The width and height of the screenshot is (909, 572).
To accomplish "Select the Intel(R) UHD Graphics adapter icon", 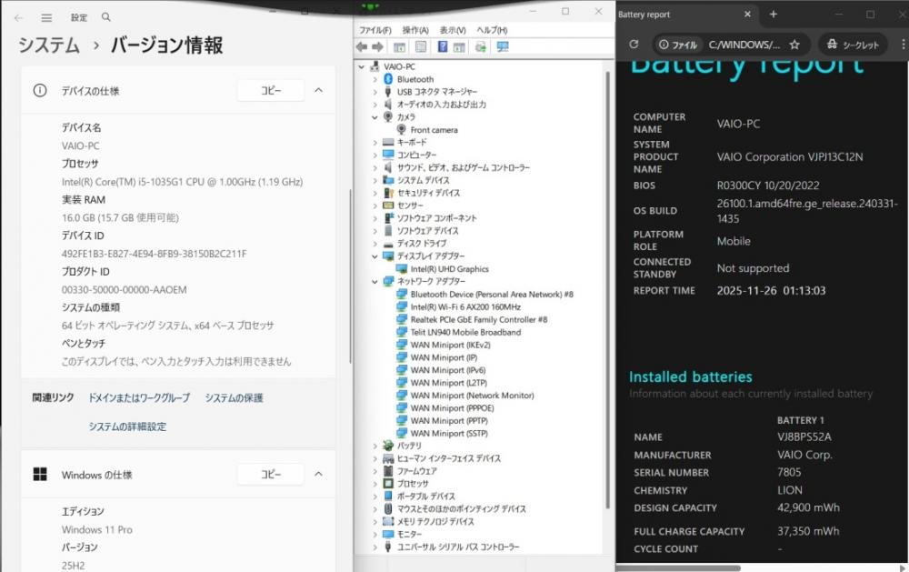I will pyautogui.click(x=402, y=269).
